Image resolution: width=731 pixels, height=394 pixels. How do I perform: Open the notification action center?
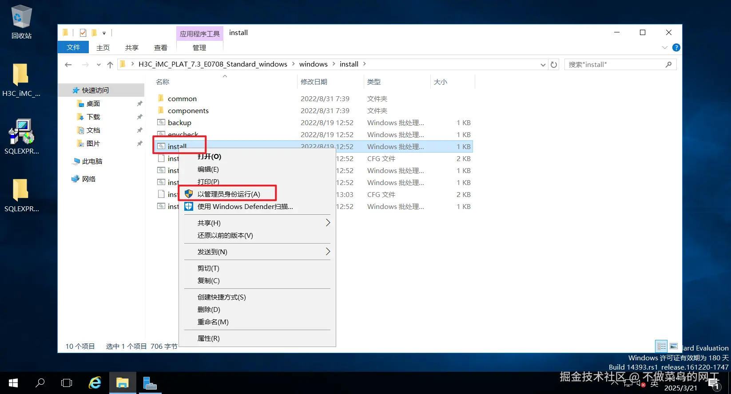(x=714, y=384)
